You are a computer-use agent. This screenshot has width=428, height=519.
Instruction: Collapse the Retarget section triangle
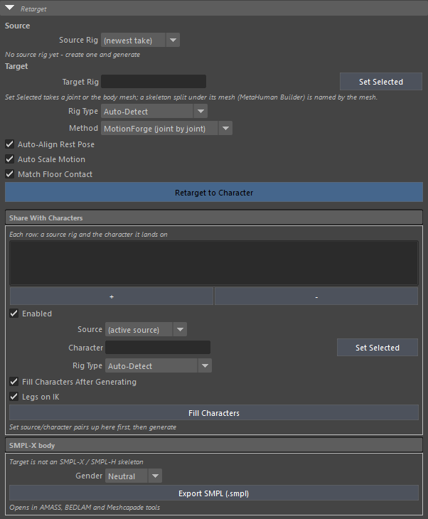[10, 8]
